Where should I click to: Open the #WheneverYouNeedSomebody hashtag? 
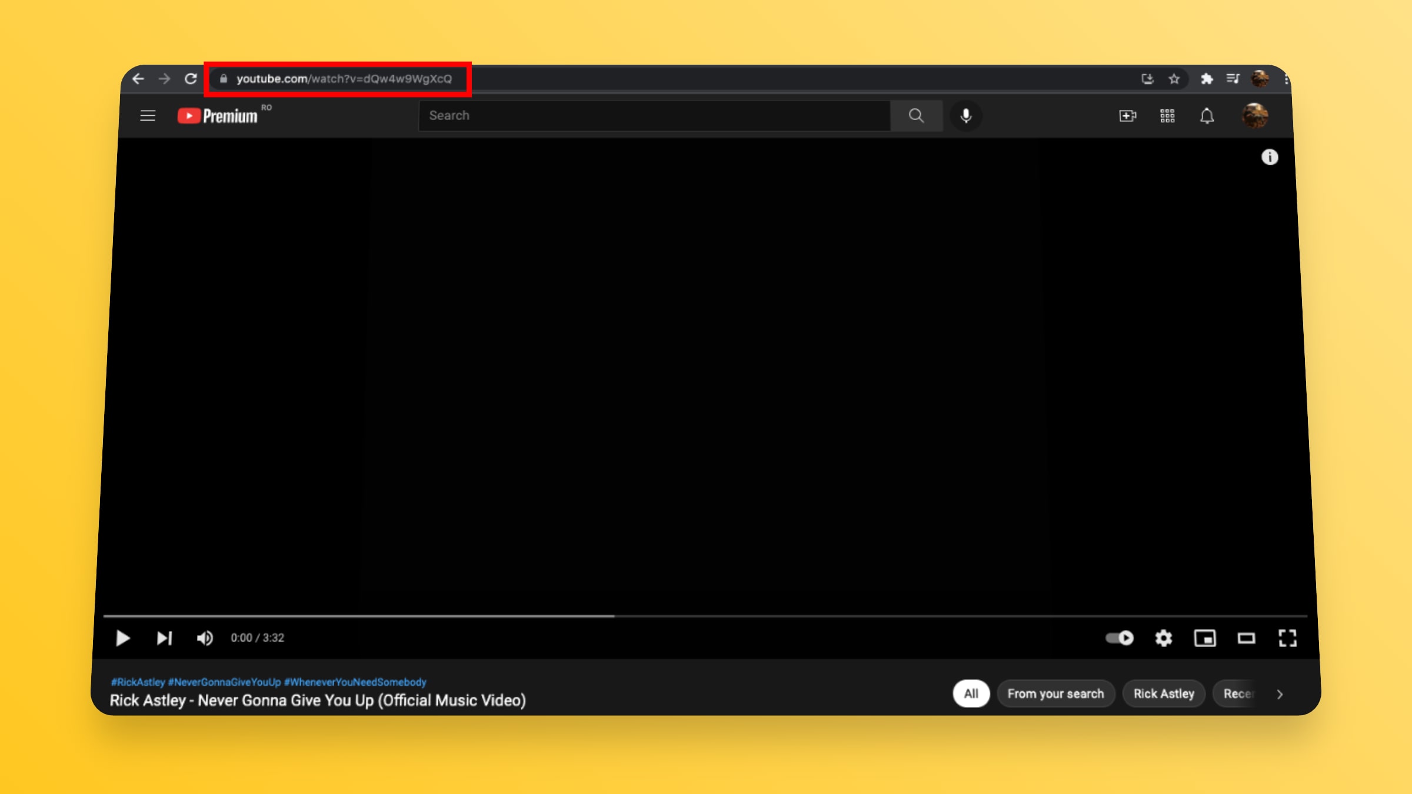click(x=355, y=682)
